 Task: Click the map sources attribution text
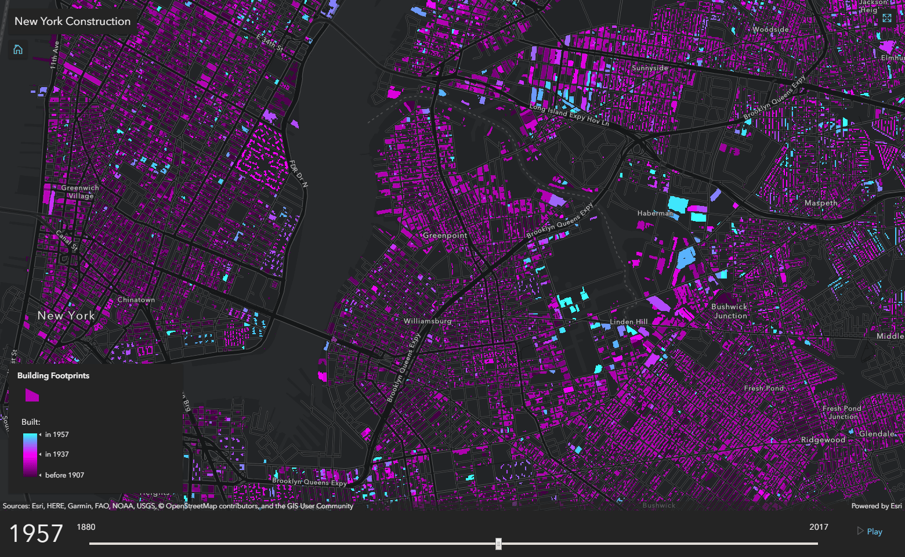178,506
